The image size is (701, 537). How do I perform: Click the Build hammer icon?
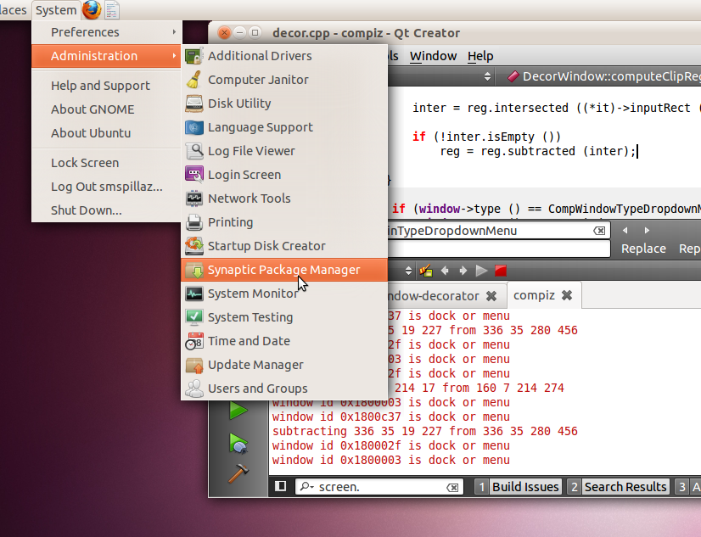(x=238, y=473)
